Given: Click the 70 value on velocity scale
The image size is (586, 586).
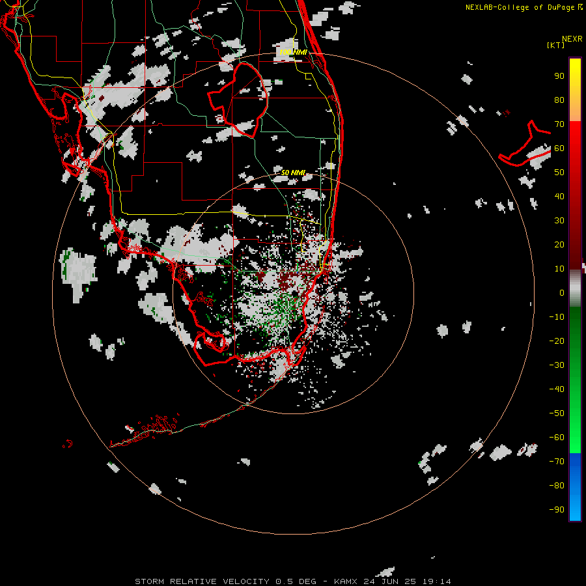Looking at the screenshot, I should click(x=559, y=124).
